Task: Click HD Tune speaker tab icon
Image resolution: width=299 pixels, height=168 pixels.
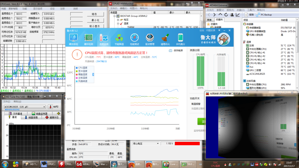Action: click(x=58, y=113)
